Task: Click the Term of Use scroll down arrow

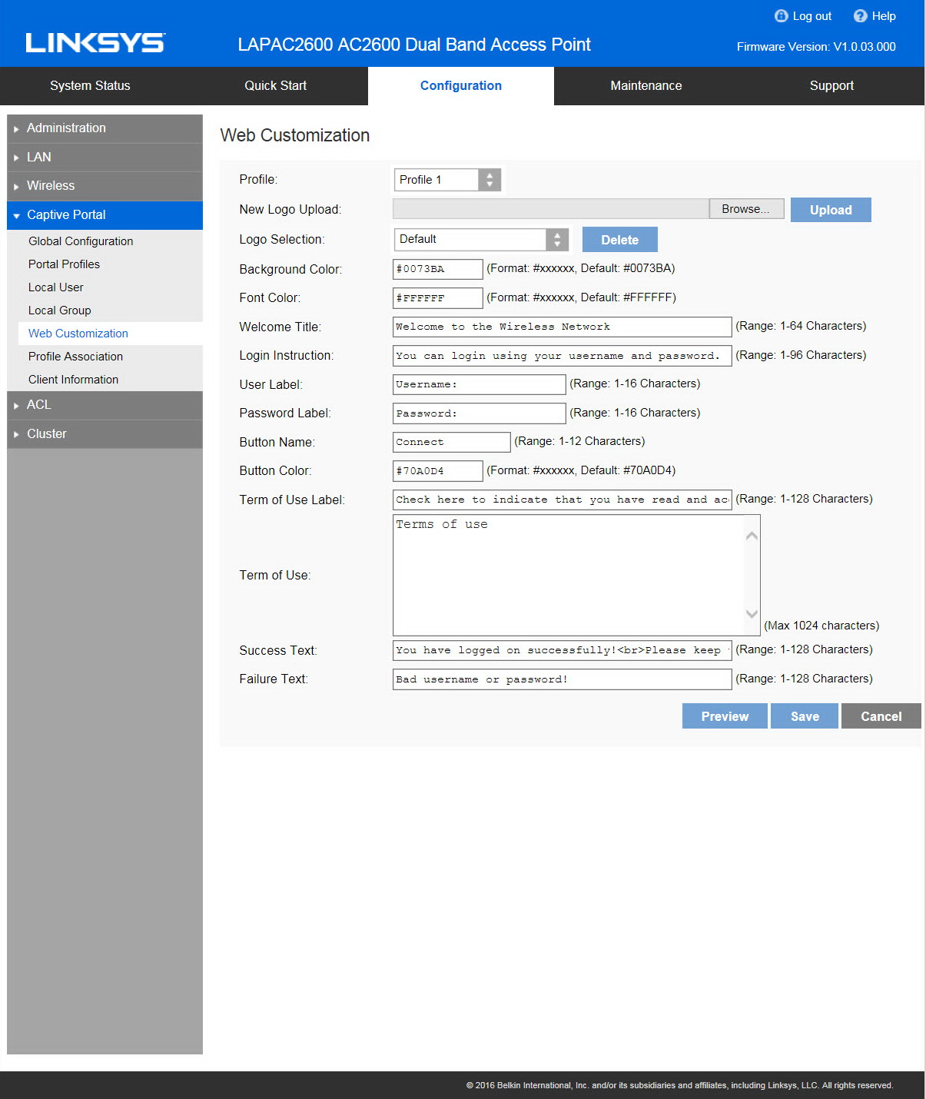Action: click(x=752, y=614)
